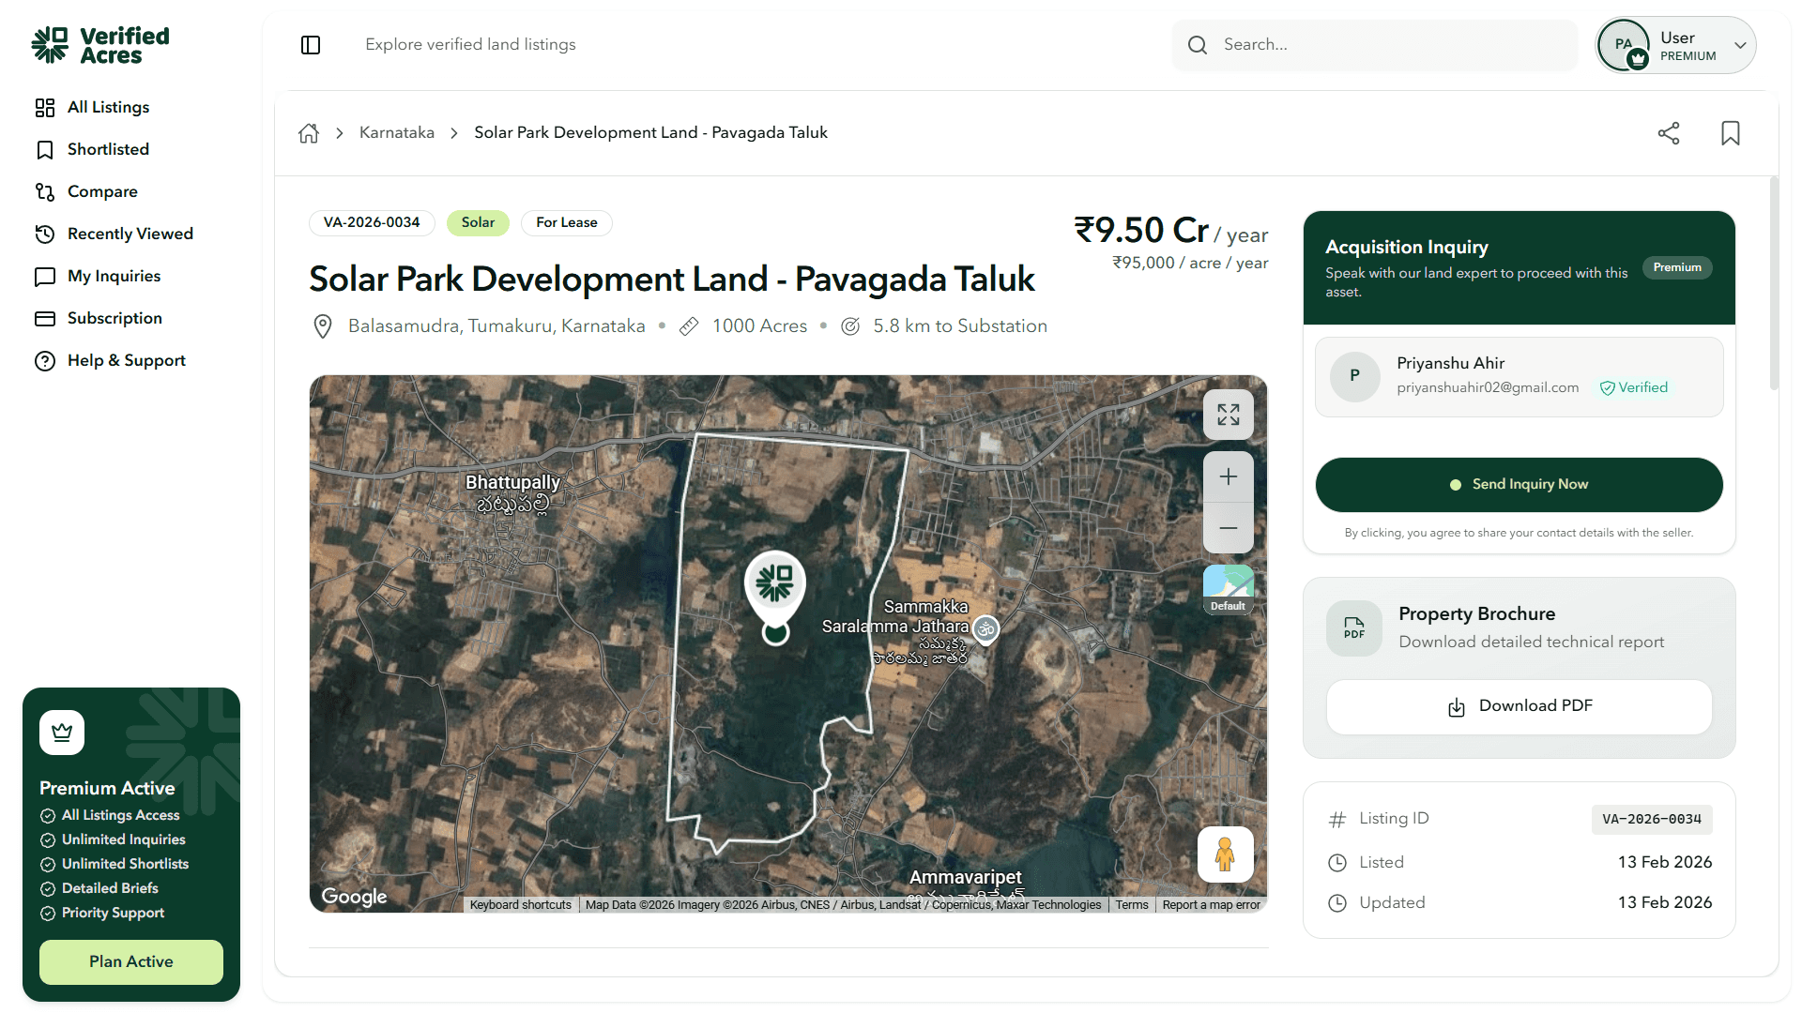This screenshot has height=1013, width=1802.
Task: Download the property brochure PDF
Action: (1519, 706)
